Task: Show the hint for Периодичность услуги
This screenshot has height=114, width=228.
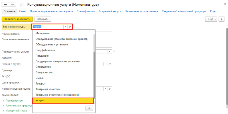Action: click(114, 52)
